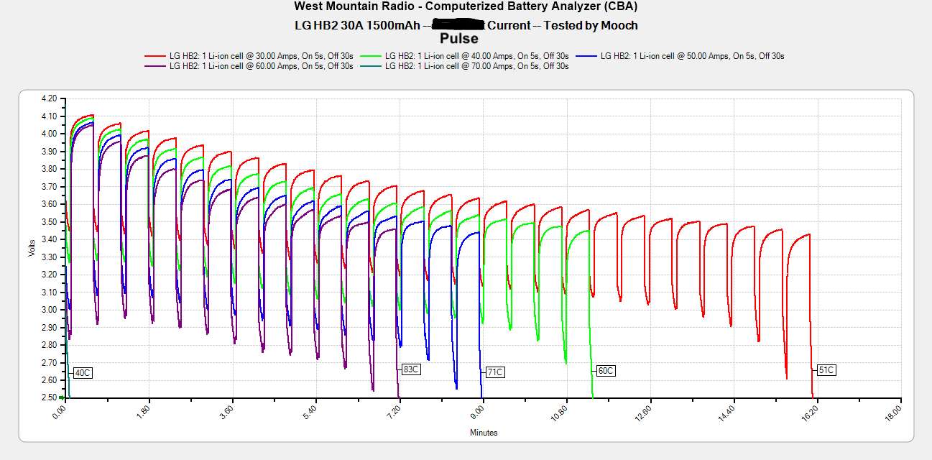The height and width of the screenshot is (460, 932).
Task: Click the West Mountain Radio chart title
Action: [466, 6]
